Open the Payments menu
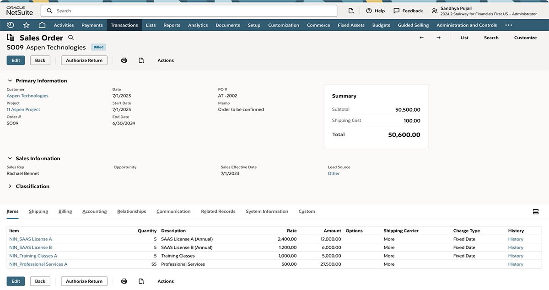The width and height of the screenshot is (549, 290). pyautogui.click(x=92, y=25)
